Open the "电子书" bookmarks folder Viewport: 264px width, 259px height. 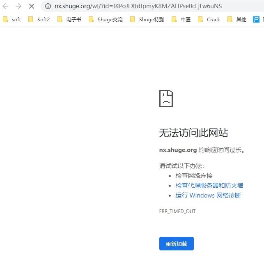[69, 19]
